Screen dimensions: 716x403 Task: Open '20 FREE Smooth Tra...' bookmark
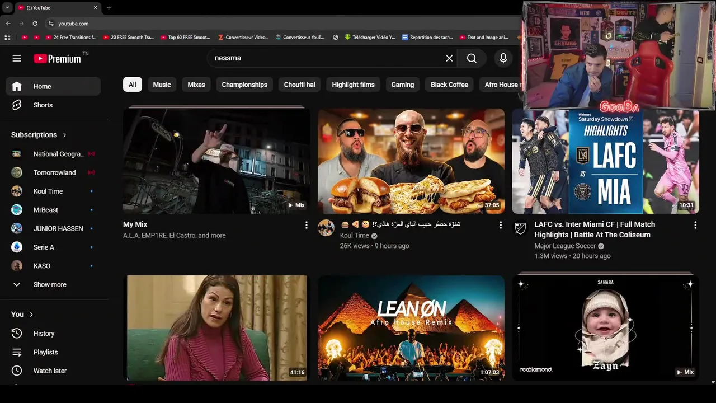[x=129, y=38]
